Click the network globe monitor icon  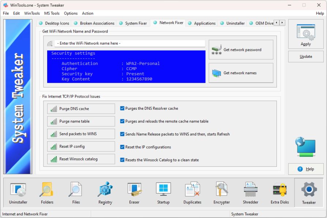point(306,147)
